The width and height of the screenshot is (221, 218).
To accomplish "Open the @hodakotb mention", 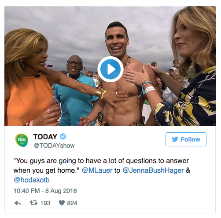I will 32,180.
